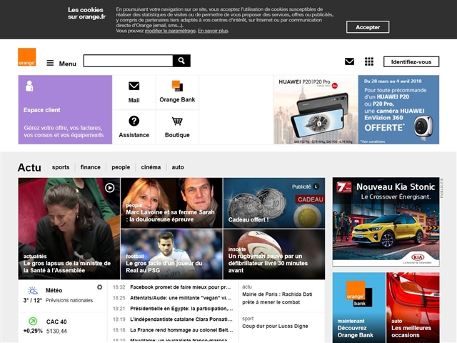Click the Orange logo in the header
The height and width of the screenshot is (343, 457).
pyautogui.click(x=27, y=57)
